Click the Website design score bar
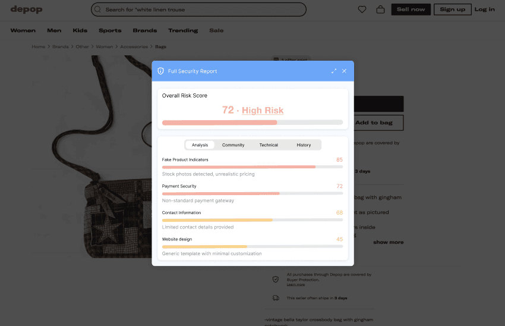The height and width of the screenshot is (326, 505). point(252,246)
